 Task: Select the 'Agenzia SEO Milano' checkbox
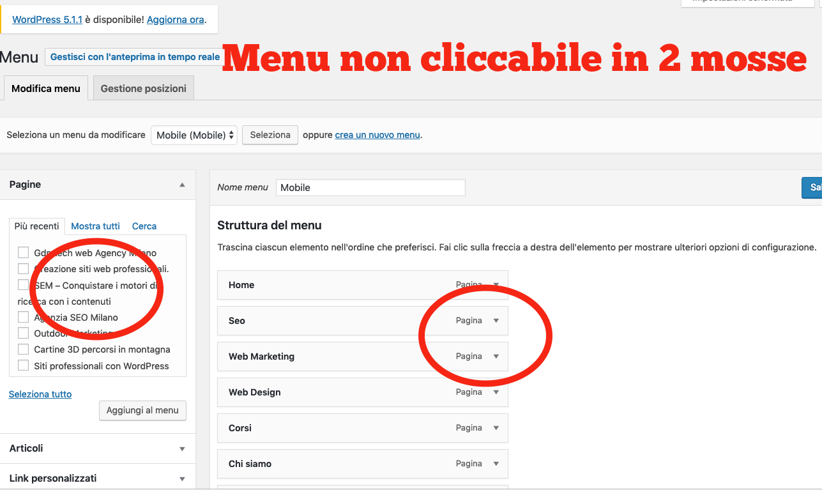coord(24,317)
